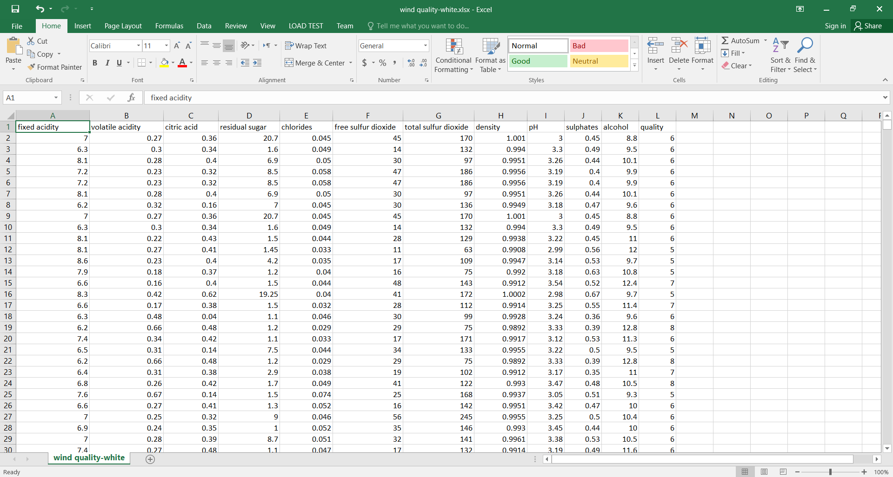Expand the General number format dropdown
The width and height of the screenshot is (893, 477).
pyautogui.click(x=425, y=46)
